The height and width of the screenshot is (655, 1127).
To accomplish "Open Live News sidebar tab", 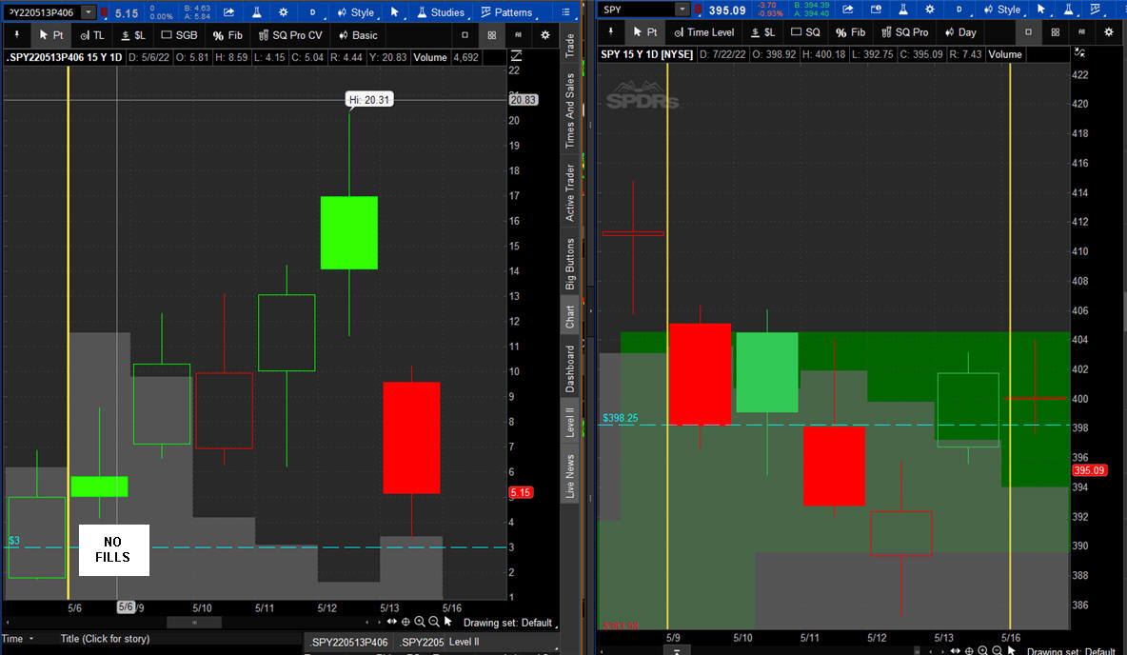I will 569,476.
